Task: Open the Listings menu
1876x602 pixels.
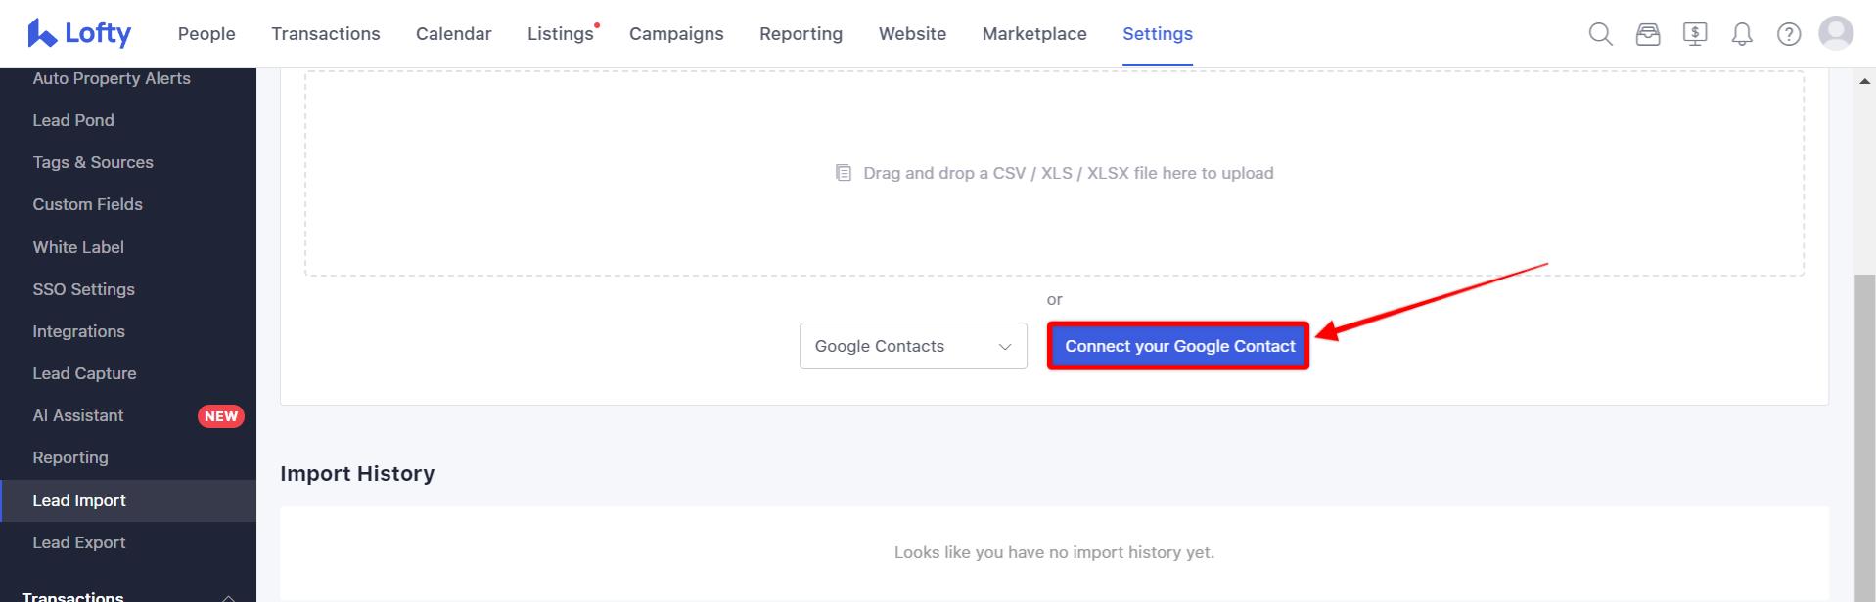Action: click(x=561, y=34)
